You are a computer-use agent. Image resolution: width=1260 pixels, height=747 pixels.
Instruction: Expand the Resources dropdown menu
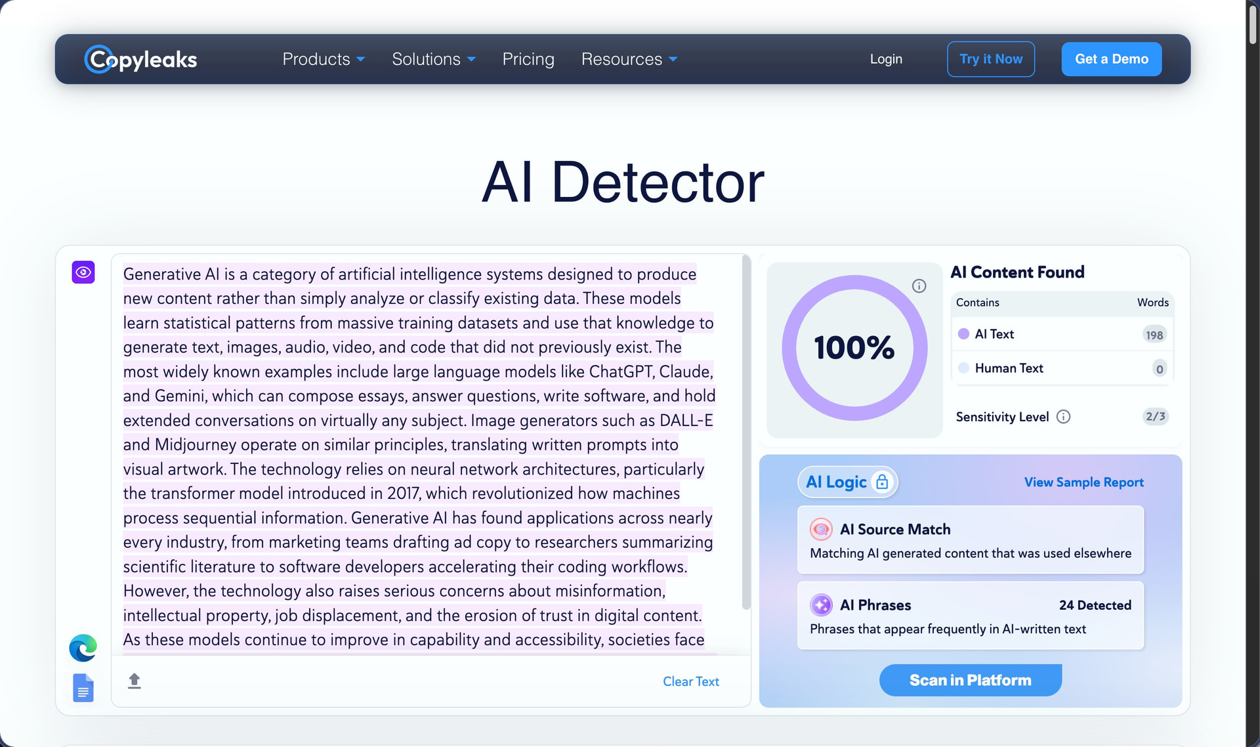coord(629,59)
